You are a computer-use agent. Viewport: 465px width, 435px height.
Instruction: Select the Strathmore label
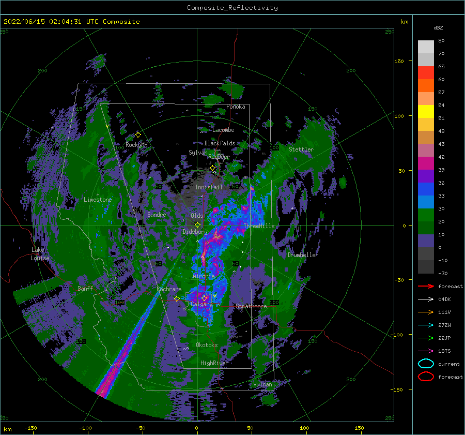click(x=251, y=306)
